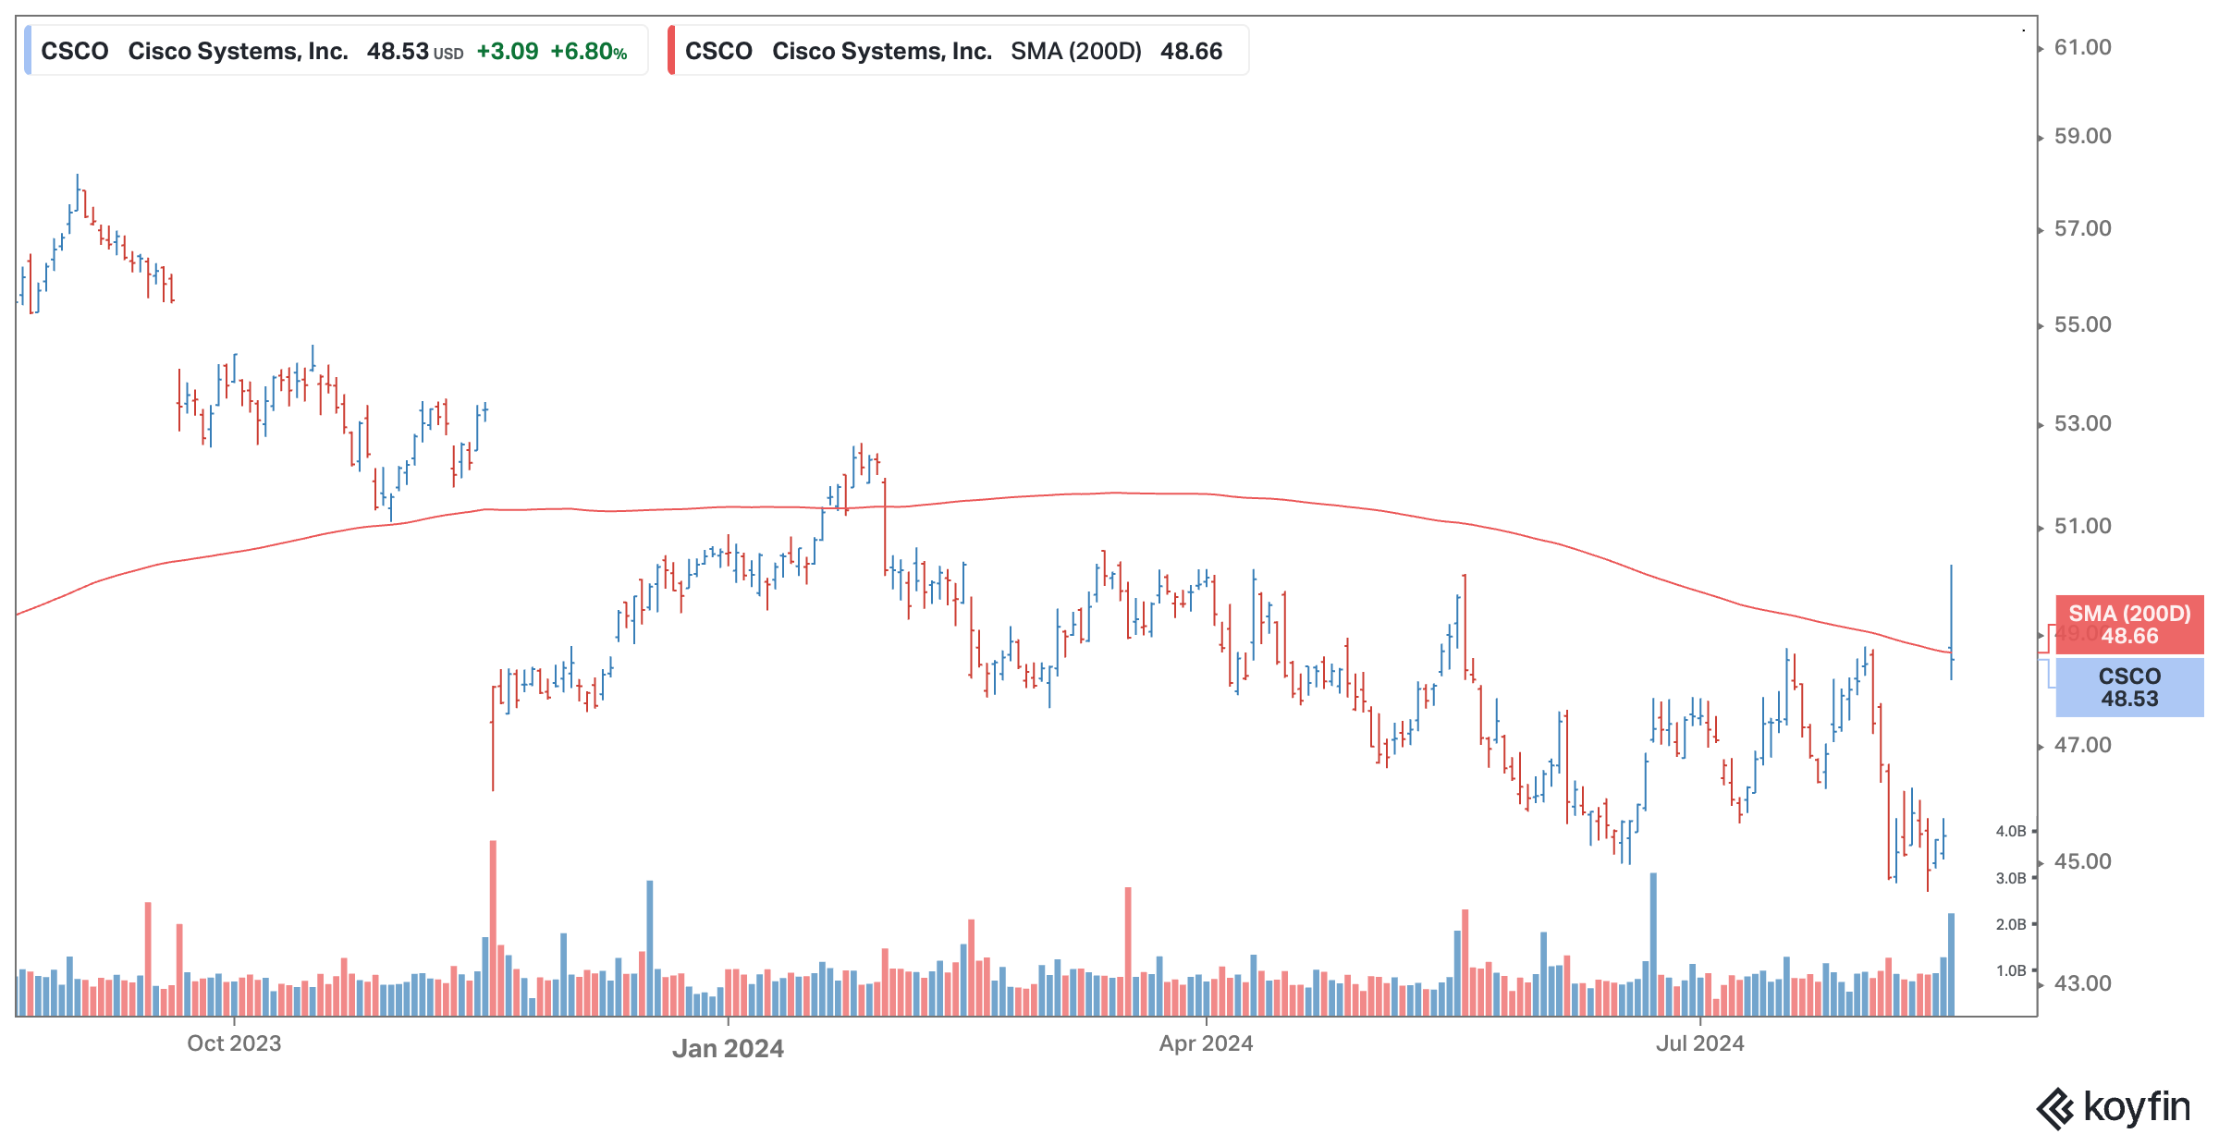
Task: Click the 53.00 price axis label
Action: pos(2082,423)
